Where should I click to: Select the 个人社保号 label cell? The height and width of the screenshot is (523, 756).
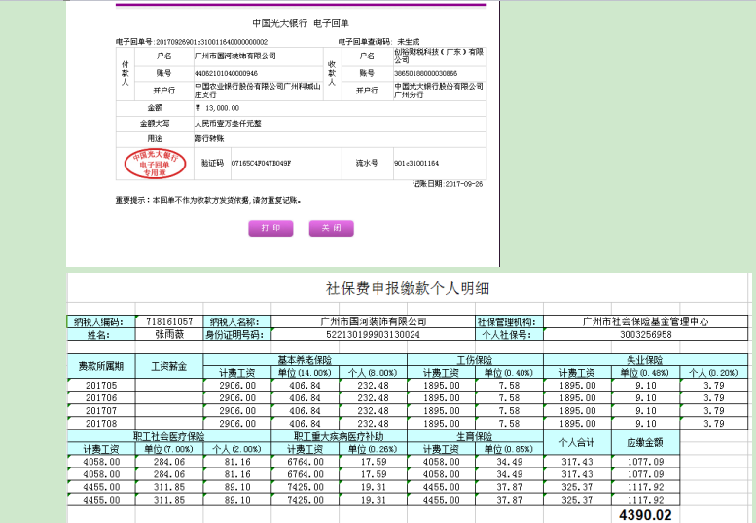(510, 334)
